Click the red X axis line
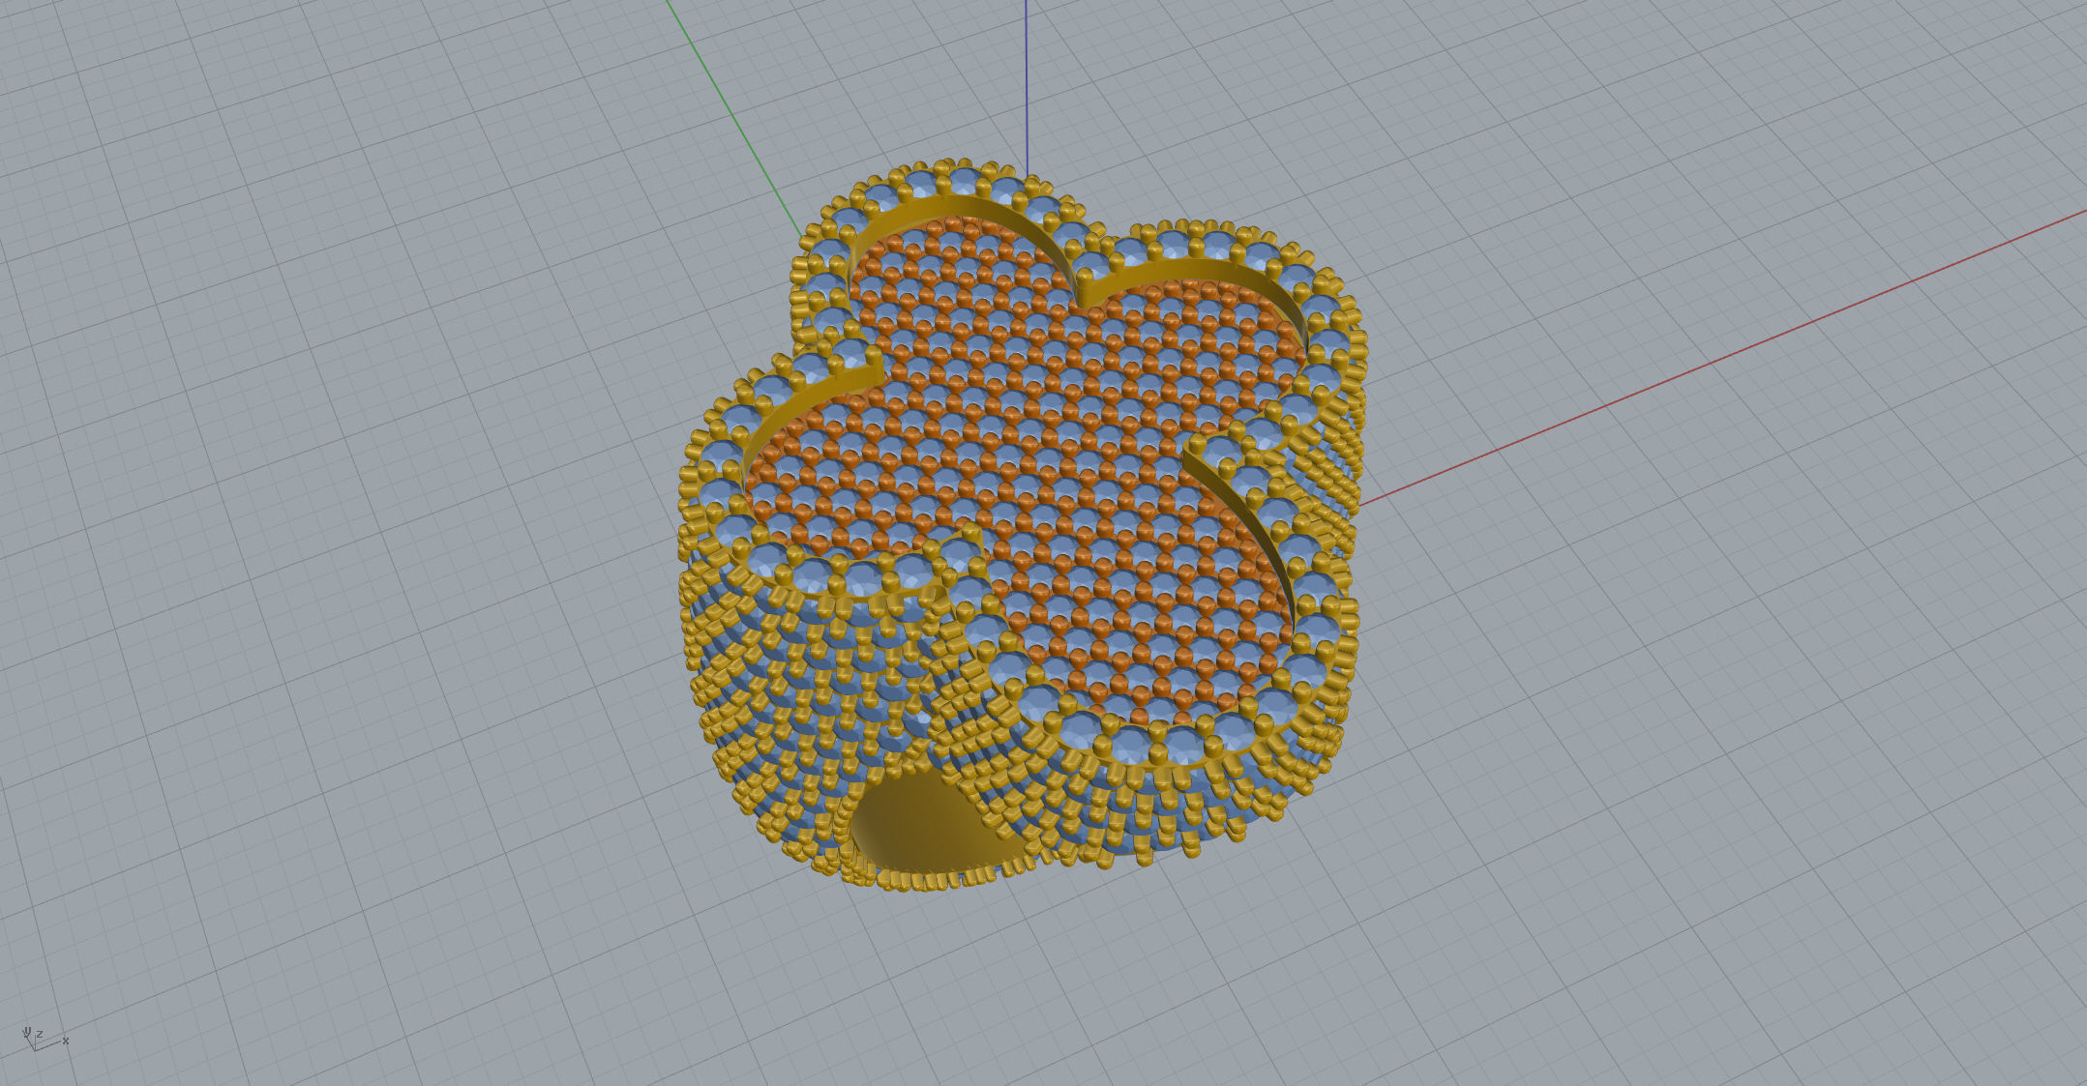The width and height of the screenshot is (2087, 1086). pyautogui.click(x=1722, y=357)
